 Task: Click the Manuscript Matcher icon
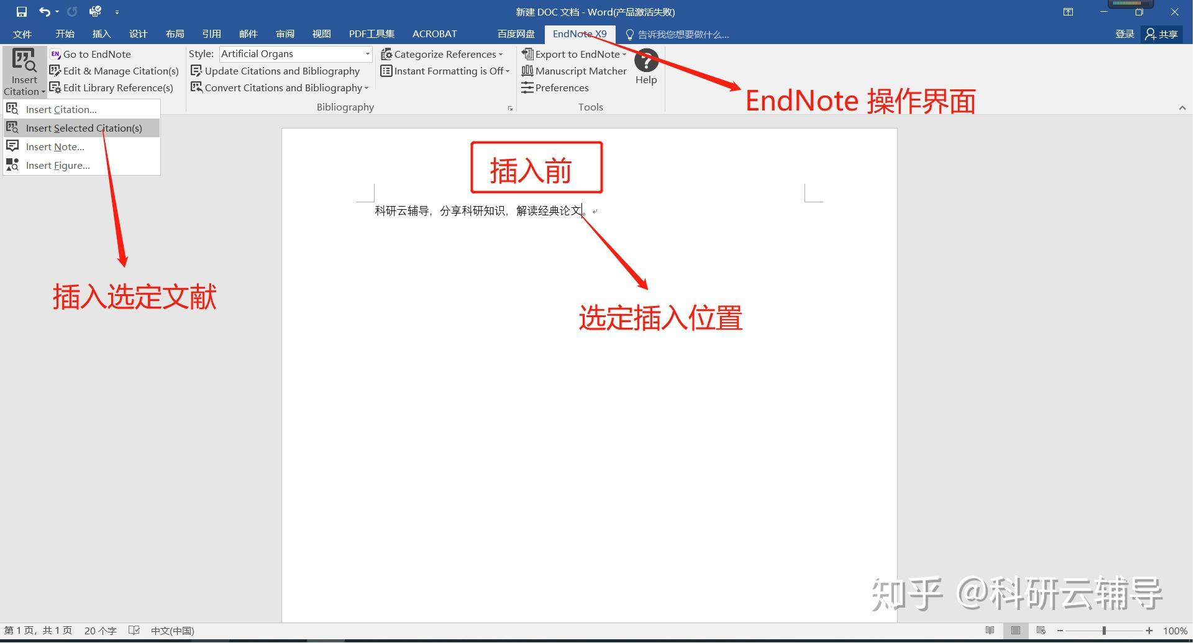pyautogui.click(x=527, y=71)
